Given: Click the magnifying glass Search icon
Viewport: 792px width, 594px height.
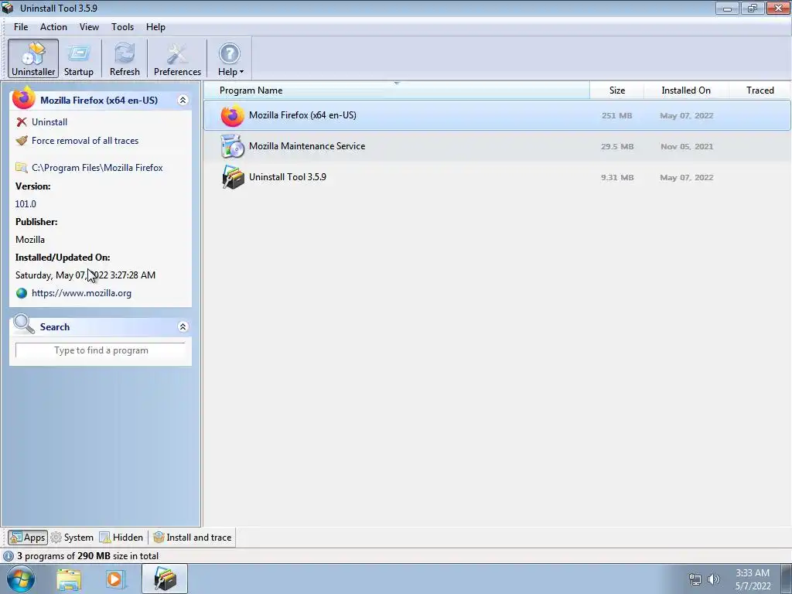Looking at the screenshot, I should [x=24, y=325].
